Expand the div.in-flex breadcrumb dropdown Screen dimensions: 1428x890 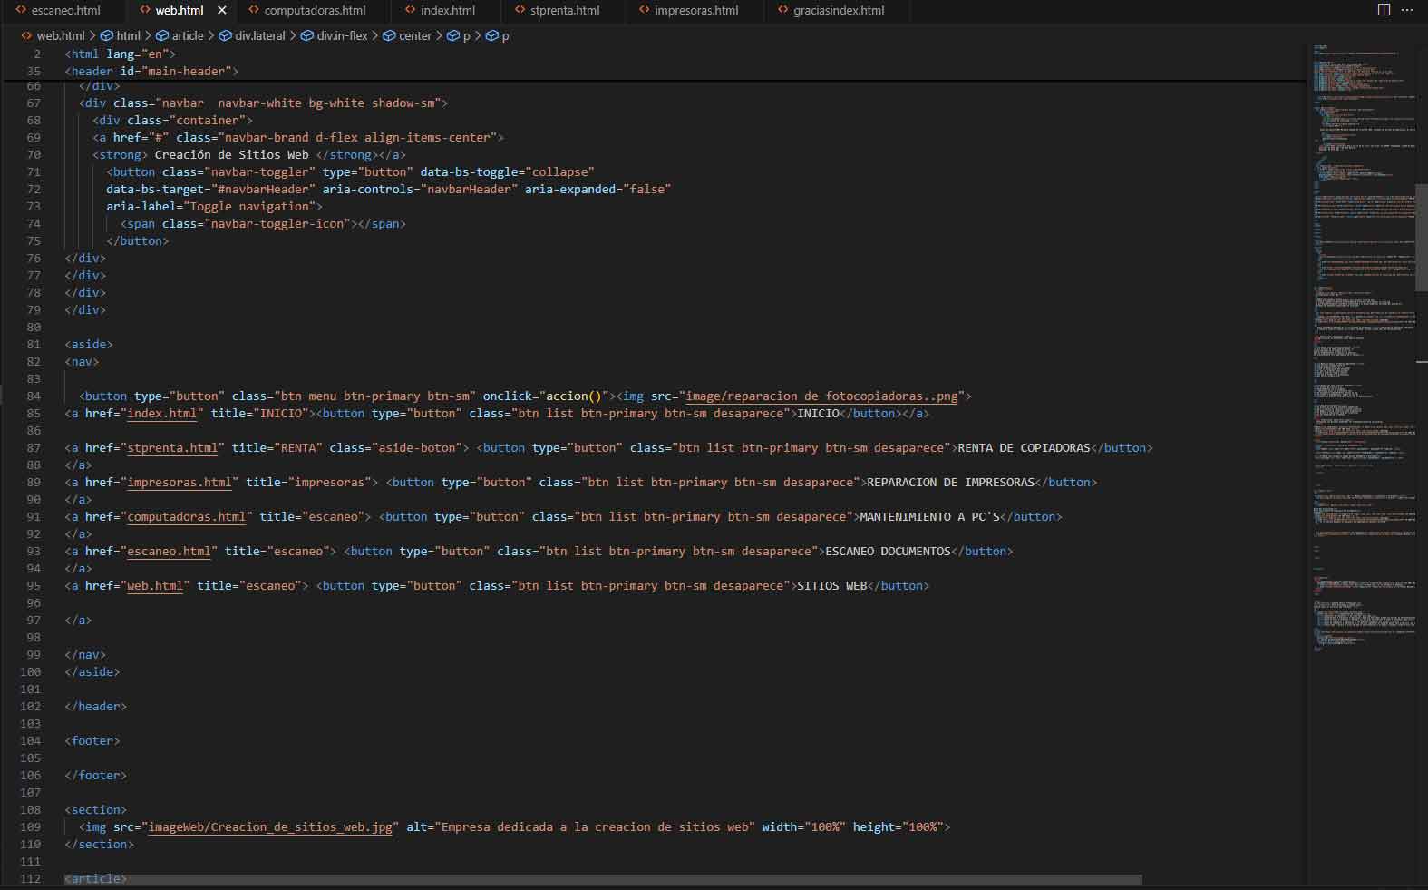click(x=342, y=36)
